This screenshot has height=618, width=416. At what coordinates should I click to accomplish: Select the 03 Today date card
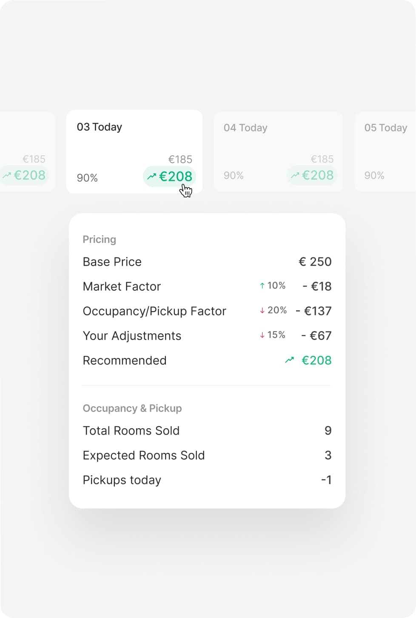pos(134,140)
